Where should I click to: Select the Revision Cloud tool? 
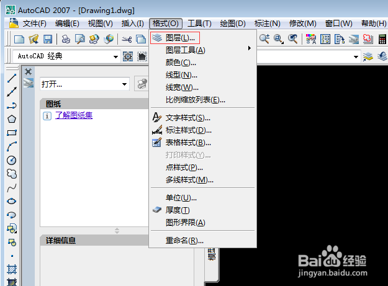click(x=12, y=174)
